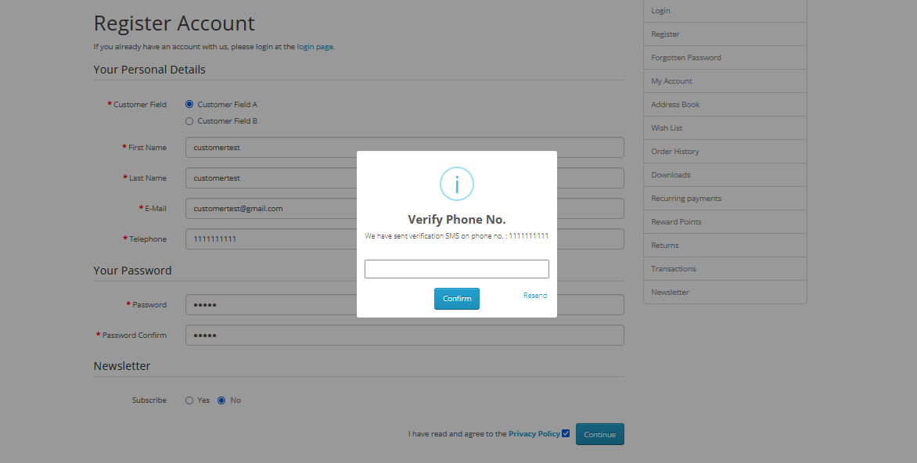Click the Continue button
Screen dimensions: 917x463
click(600, 434)
